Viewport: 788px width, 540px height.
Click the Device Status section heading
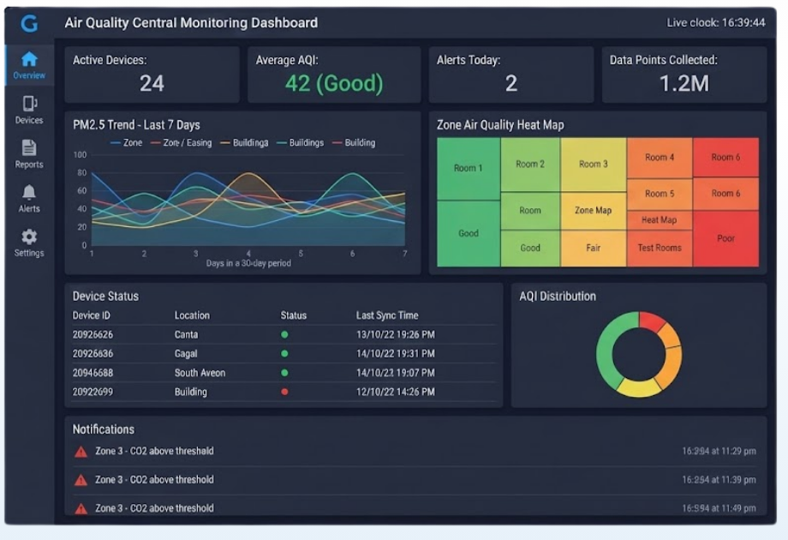105,297
